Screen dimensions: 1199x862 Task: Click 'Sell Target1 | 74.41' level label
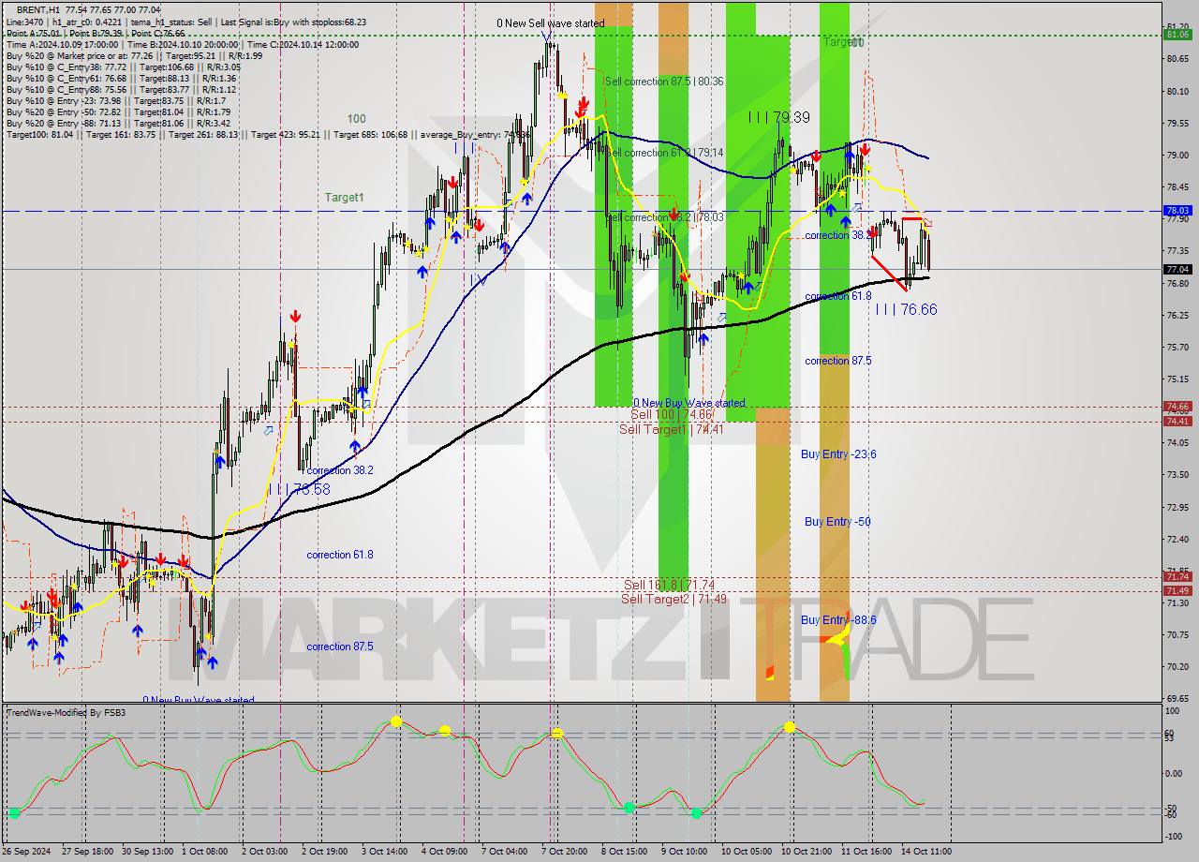coord(672,429)
